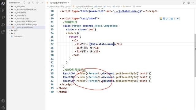Image resolution: width=196 pixels, height=110 pixels.
Task: Select 1_props基本使用.html in the file tree
Action: tap(24, 28)
